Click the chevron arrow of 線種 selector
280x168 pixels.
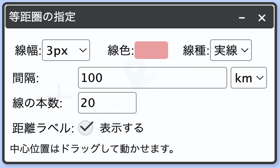245,50
